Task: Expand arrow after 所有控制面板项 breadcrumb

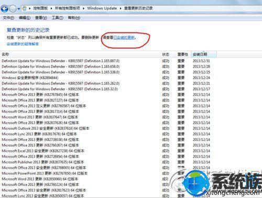Action: click(x=83, y=8)
